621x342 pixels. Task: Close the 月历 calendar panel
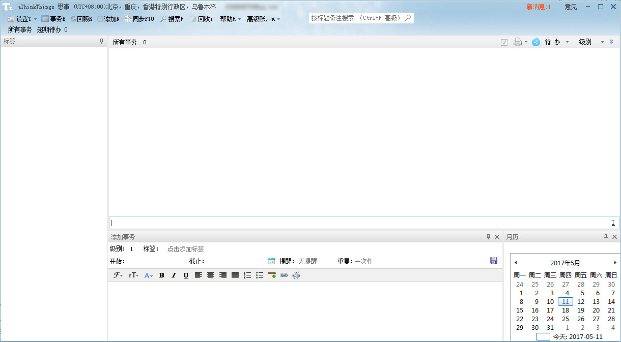pyautogui.click(x=615, y=237)
